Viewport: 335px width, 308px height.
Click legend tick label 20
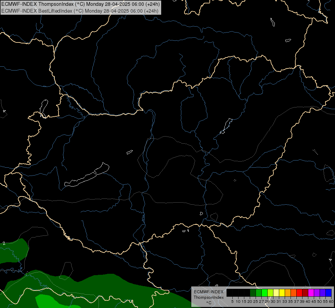pos(250,301)
